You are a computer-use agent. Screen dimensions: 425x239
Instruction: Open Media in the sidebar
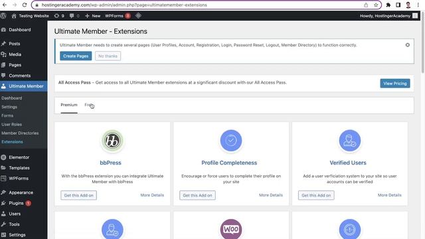[x=15, y=54]
